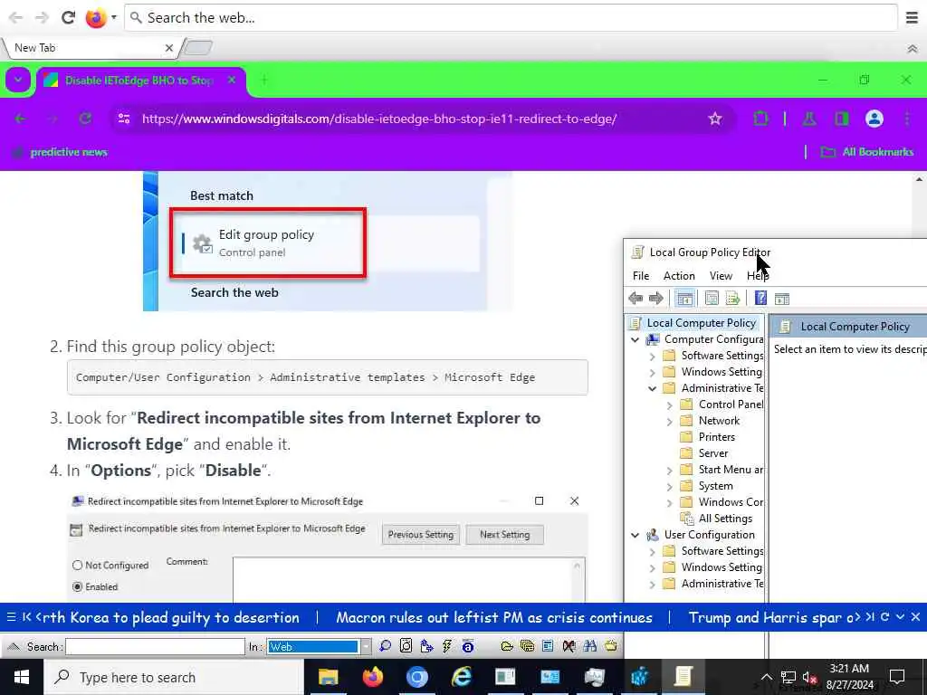927x695 pixels.
Task: Open the tab search chevron in purple browser
Action: tap(18, 80)
